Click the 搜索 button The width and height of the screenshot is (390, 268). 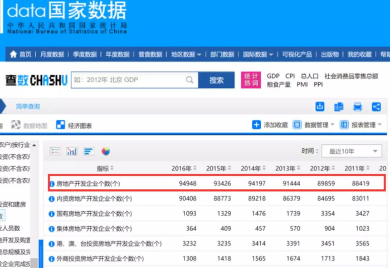(216, 80)
